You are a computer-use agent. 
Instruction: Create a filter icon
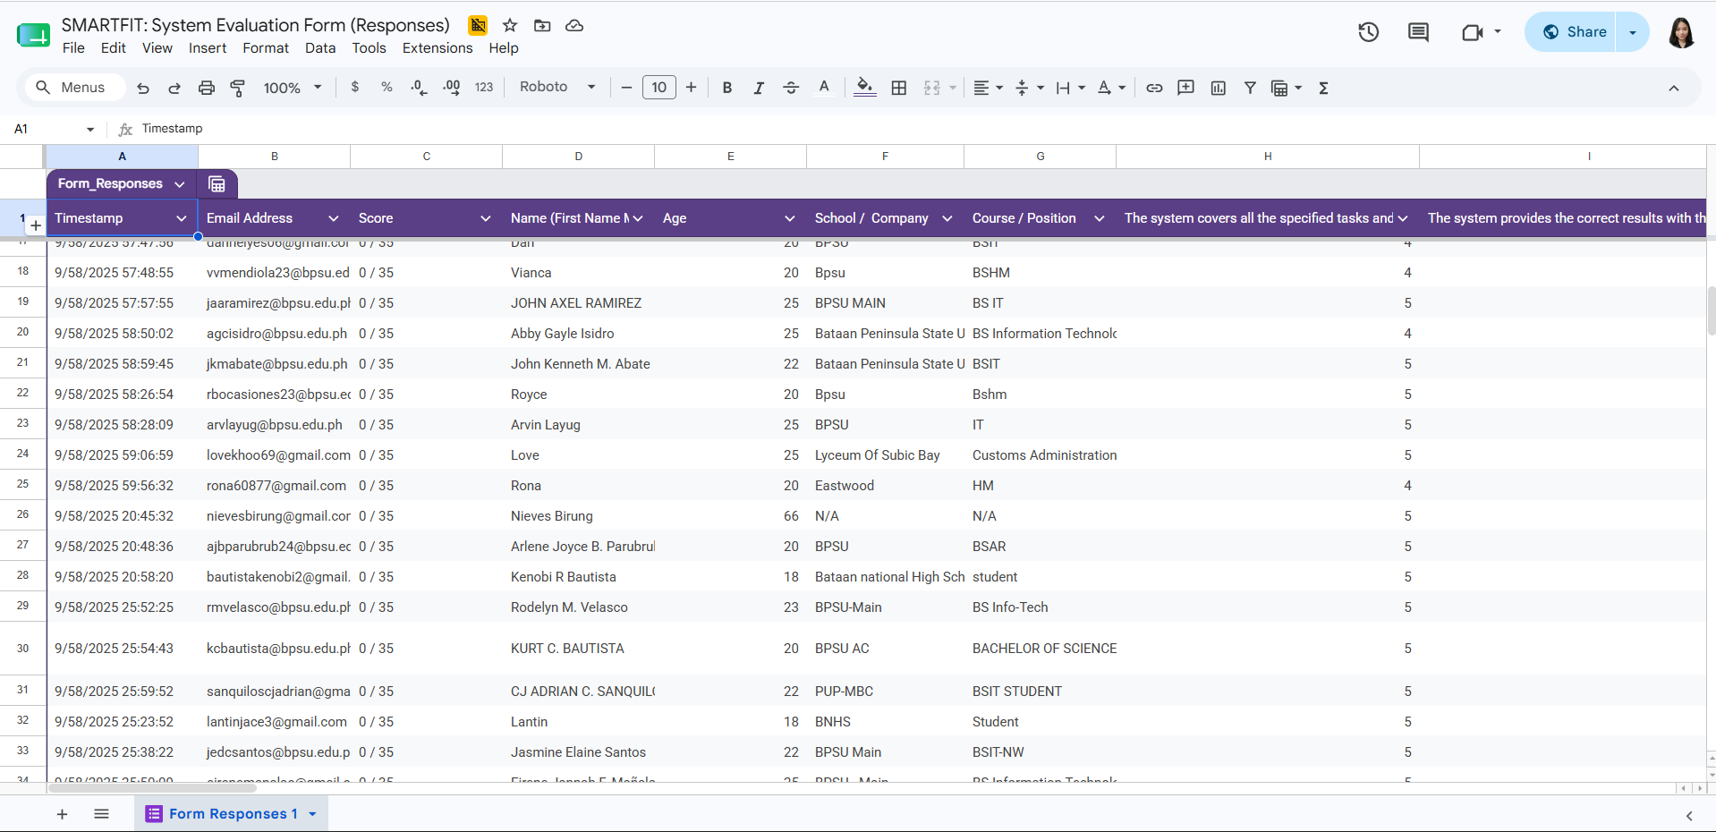click(x=1250, y=88)
